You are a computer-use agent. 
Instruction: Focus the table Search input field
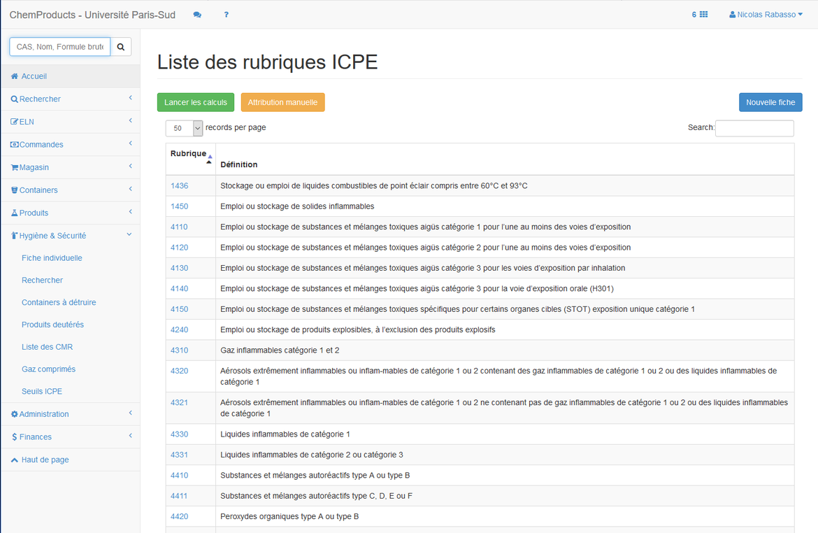coord(754,128)
